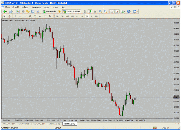
Task: Toggle the chart shift icon
Action: [x=117, y=11]
